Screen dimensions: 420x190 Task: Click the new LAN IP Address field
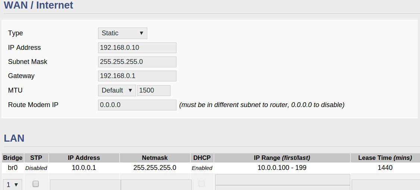(85, 185)
